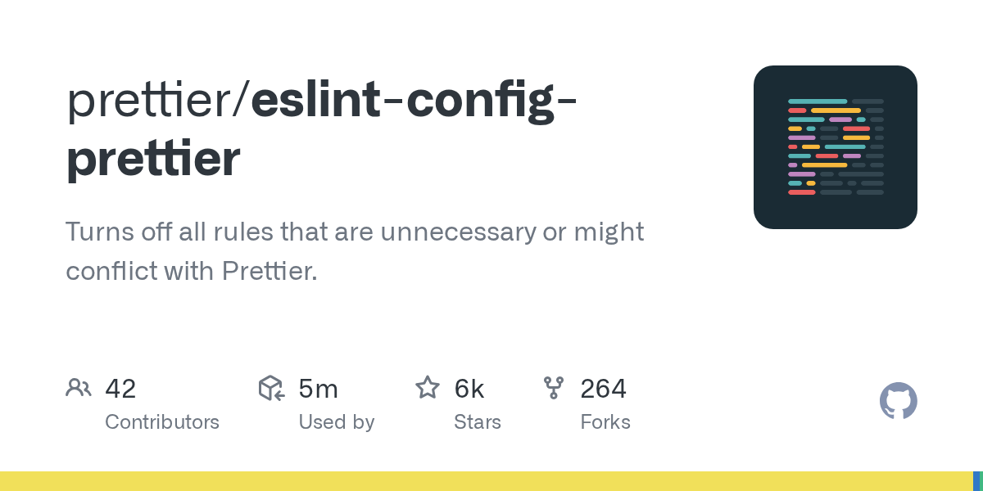Image resolution: width=983 pixels, height=491 pixels.
Task: Open the GitHub Octocat logo
Action: click(x=898, y=401)
